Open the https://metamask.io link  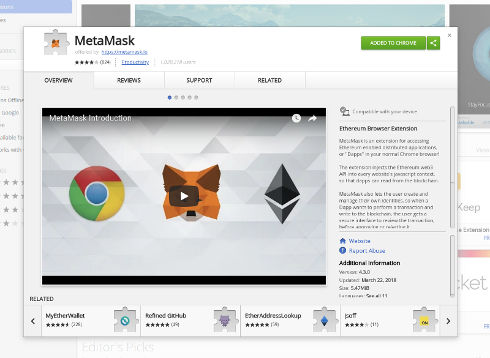pyautogui.click(x=124, y=52)
